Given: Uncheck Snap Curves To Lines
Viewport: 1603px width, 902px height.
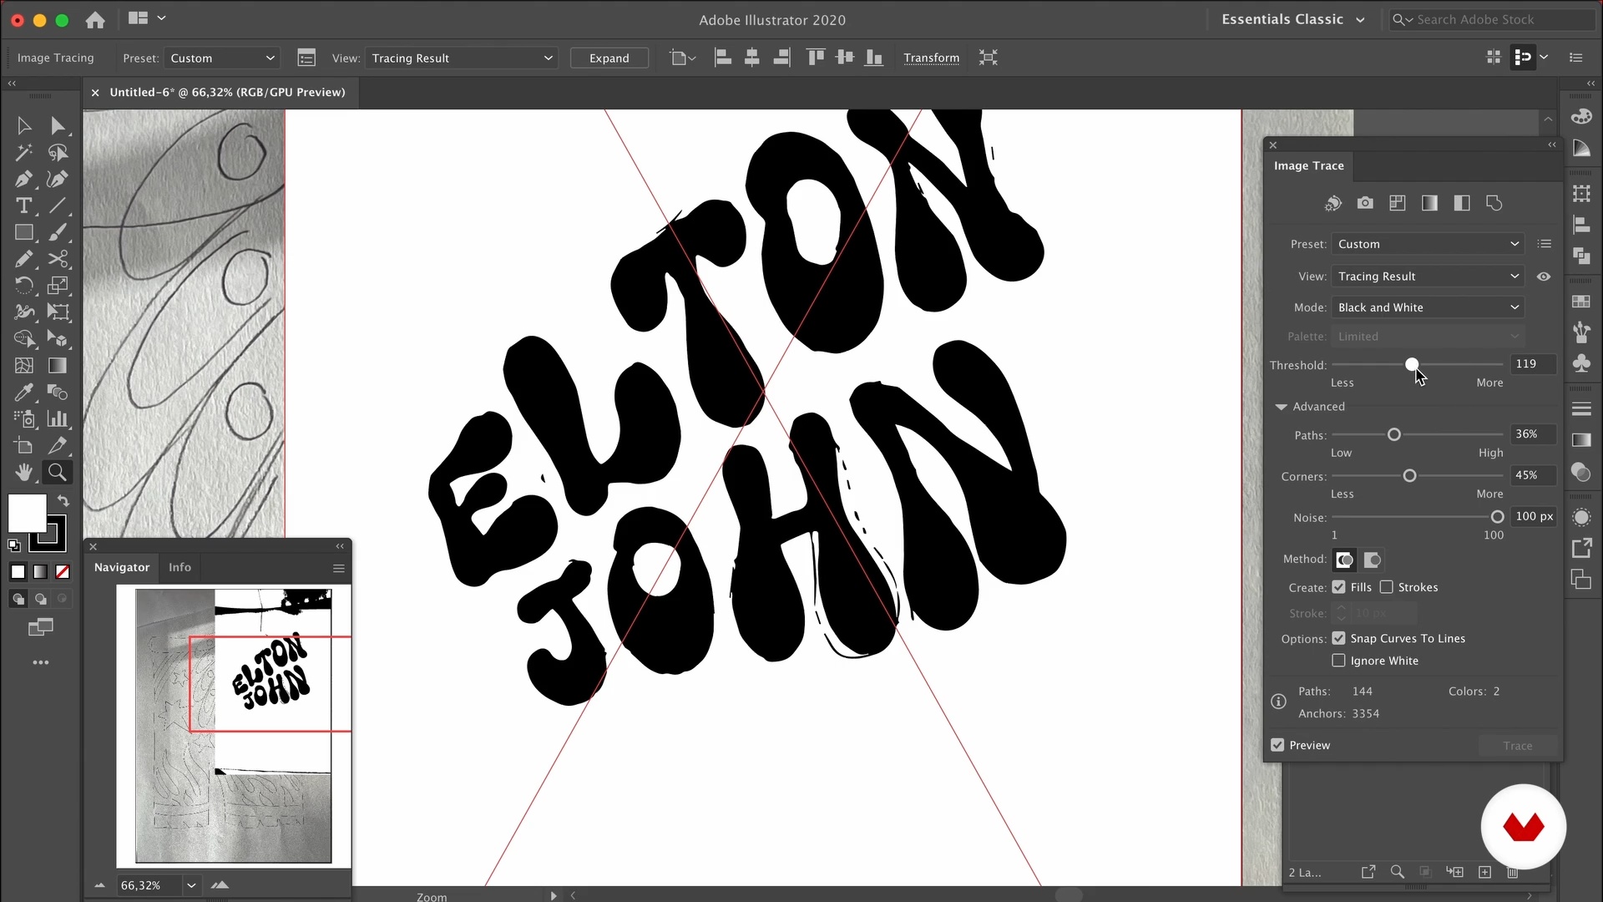Looking at the screenshot, I should tap(1339, 638).
